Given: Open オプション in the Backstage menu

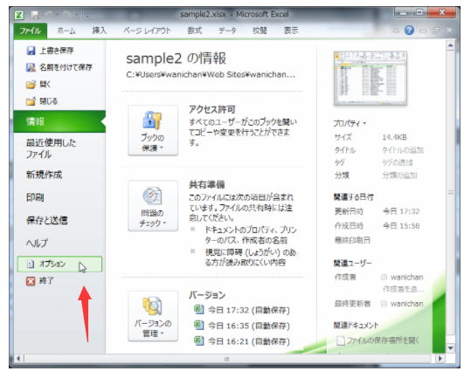Looking at the screenshot, I should 59,264.
